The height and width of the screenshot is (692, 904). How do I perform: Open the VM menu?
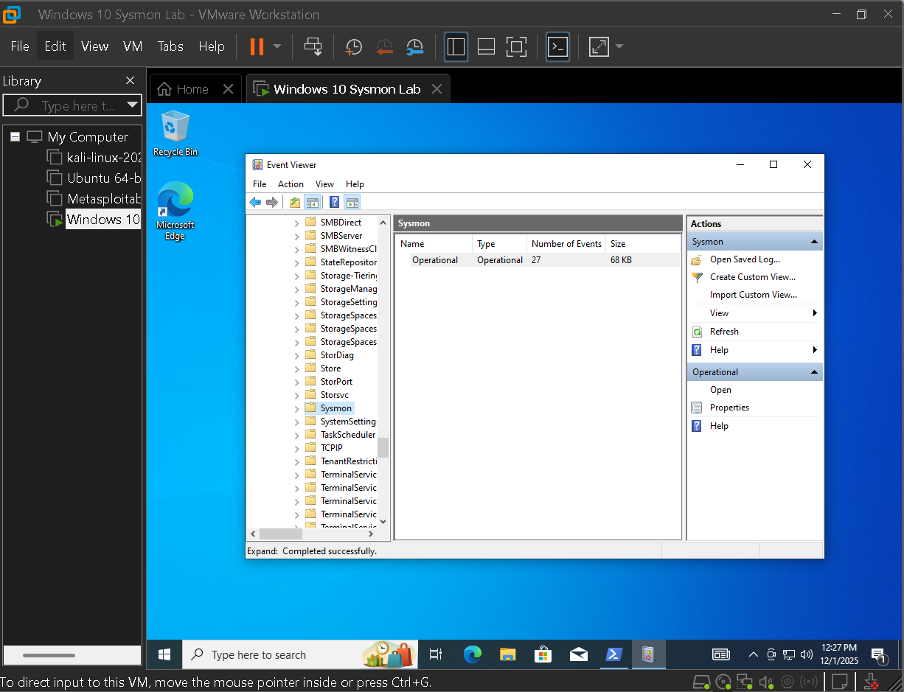coord(133,46)
